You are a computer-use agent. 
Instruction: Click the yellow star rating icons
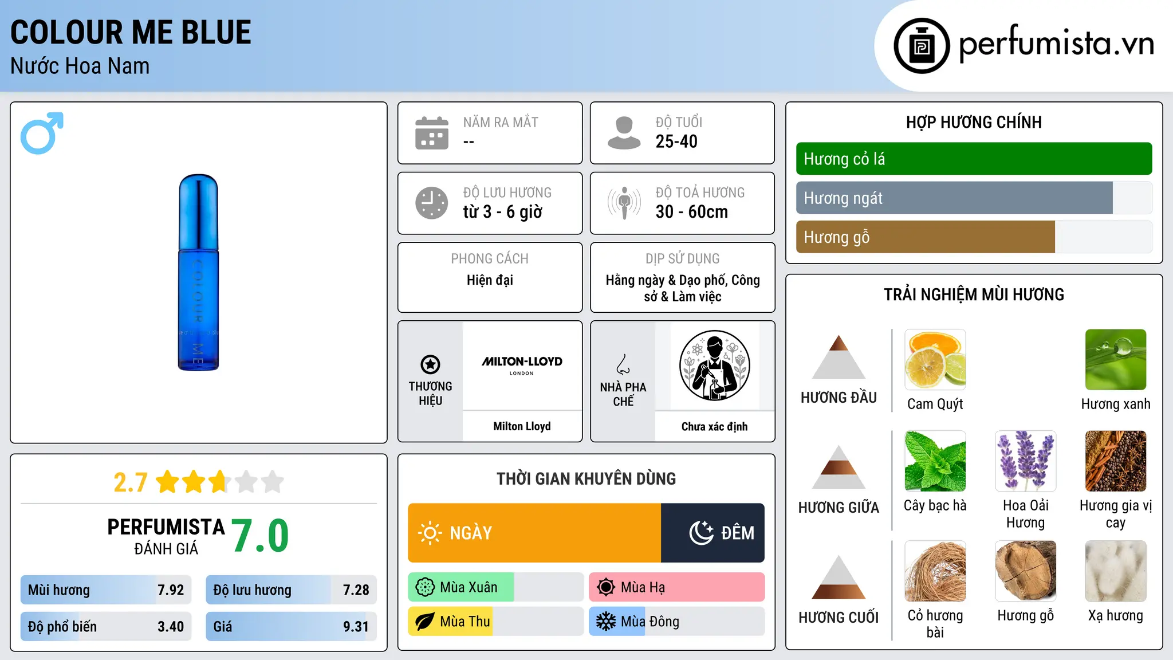coord(220,482)
